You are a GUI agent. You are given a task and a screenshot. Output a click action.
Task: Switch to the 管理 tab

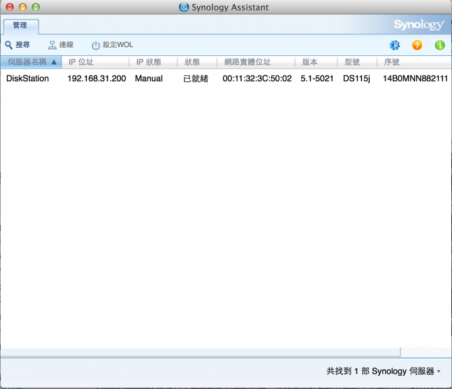coord(21,26)
